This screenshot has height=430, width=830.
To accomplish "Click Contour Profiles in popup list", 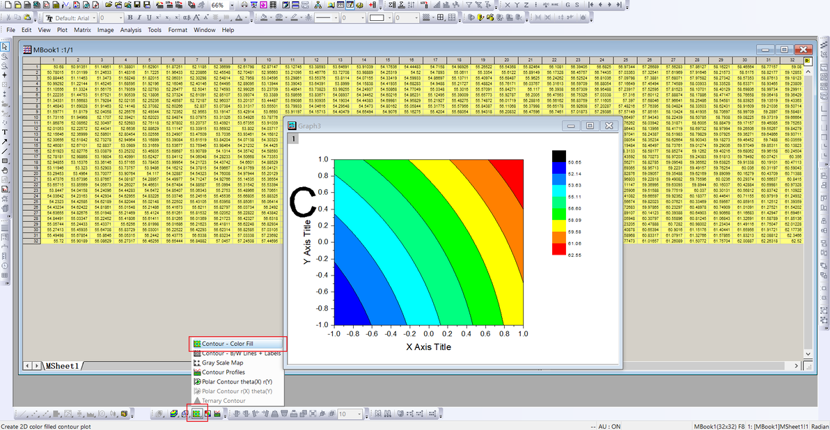I will 223,372.
